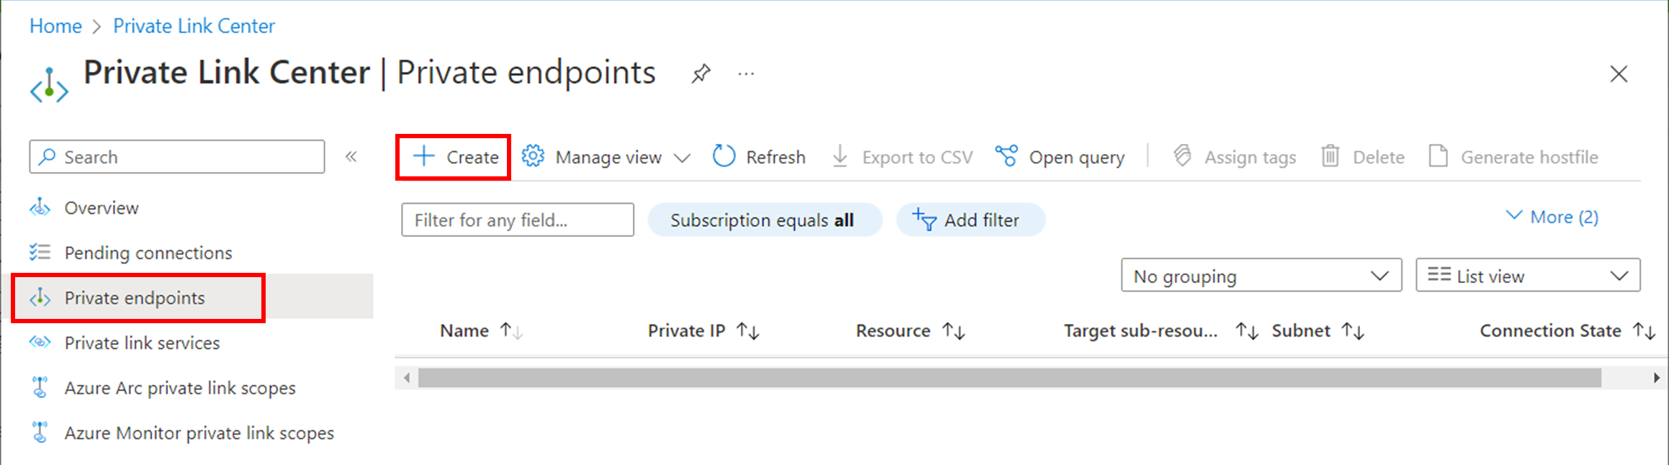Open the No grouping dropdown
Image resolution: width=1669 pixels, height=465 pixels.
(1260, 275)
